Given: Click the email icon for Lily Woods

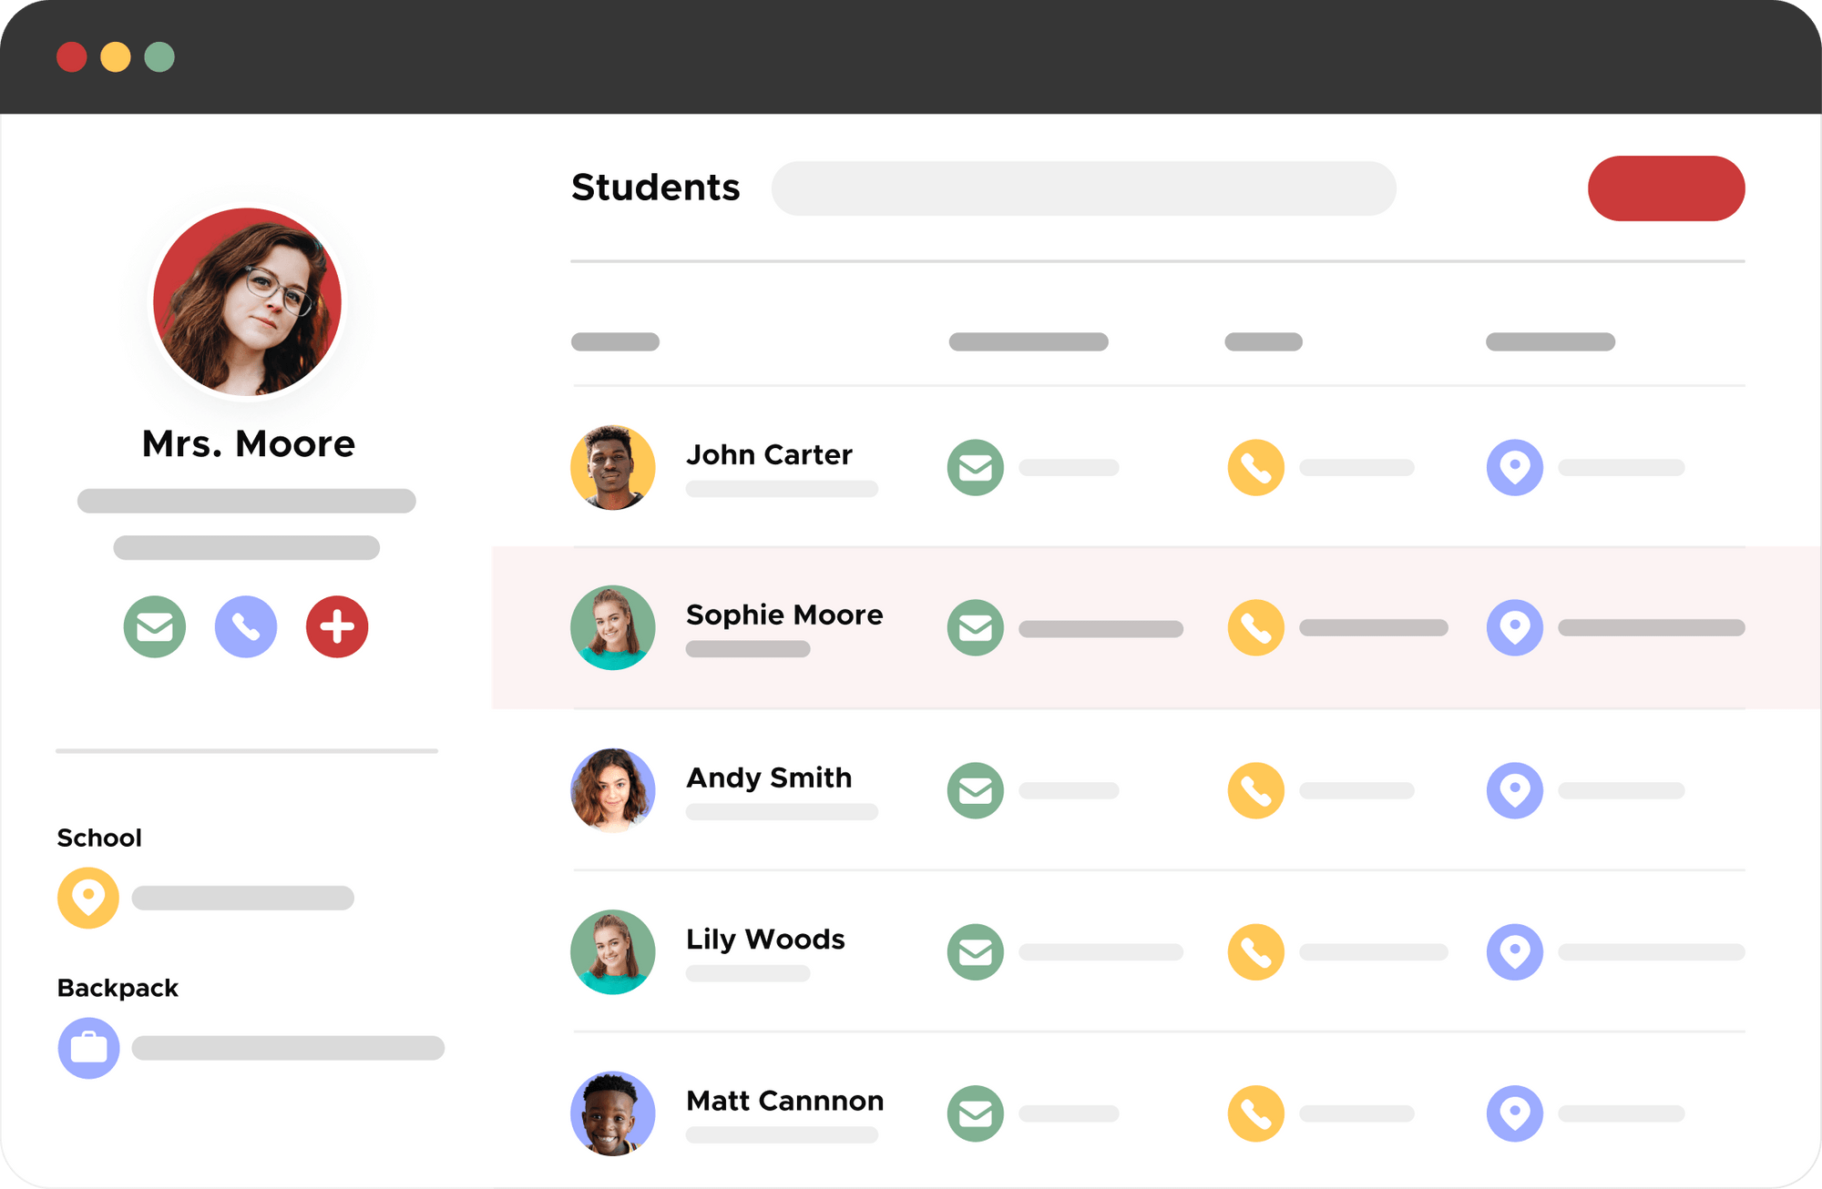Looking at the screenshot, I should tap(975, 952).
